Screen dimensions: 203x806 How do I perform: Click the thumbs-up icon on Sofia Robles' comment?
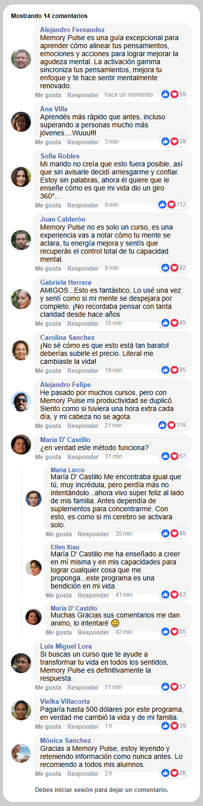tap(162, 205)
